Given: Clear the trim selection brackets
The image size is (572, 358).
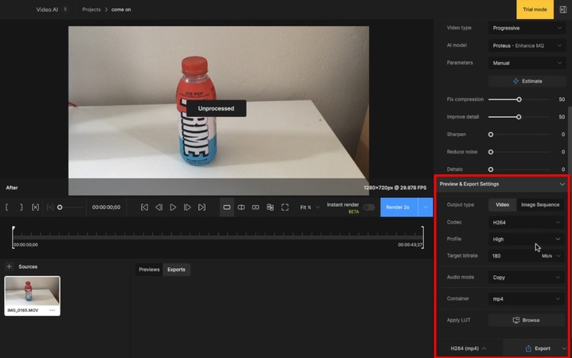Looking at the screenshot, I should click(35, 207).
